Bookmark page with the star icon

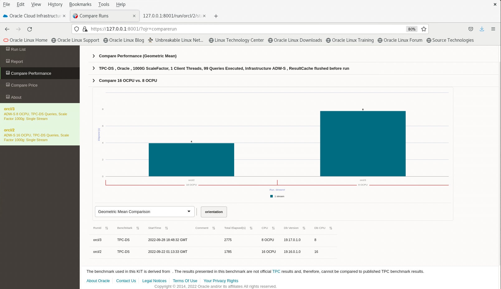click(x=424, y=29)
